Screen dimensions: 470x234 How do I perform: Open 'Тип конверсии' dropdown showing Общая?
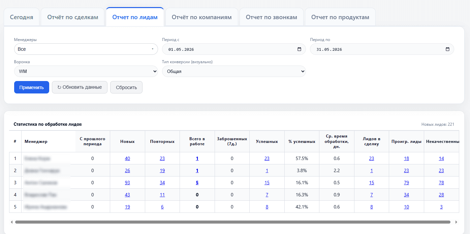tap(234, 71)
